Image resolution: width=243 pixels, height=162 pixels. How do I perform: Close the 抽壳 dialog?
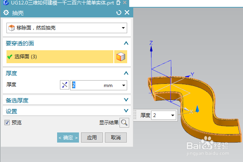[x=127, y=13]
